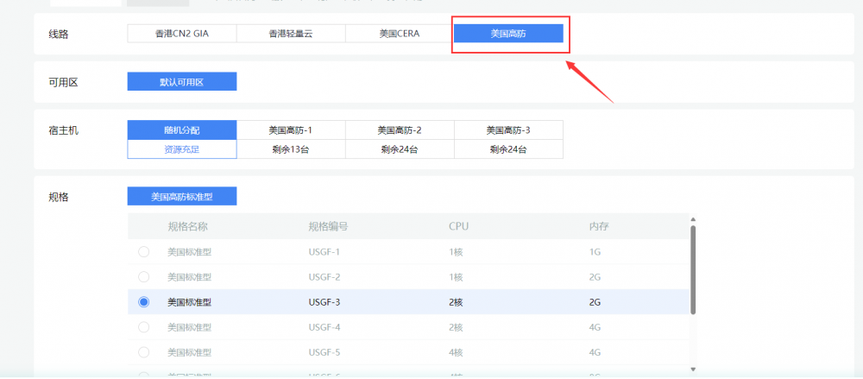Pick the 美国高防-1 host
863x379 pixels.
291,130
